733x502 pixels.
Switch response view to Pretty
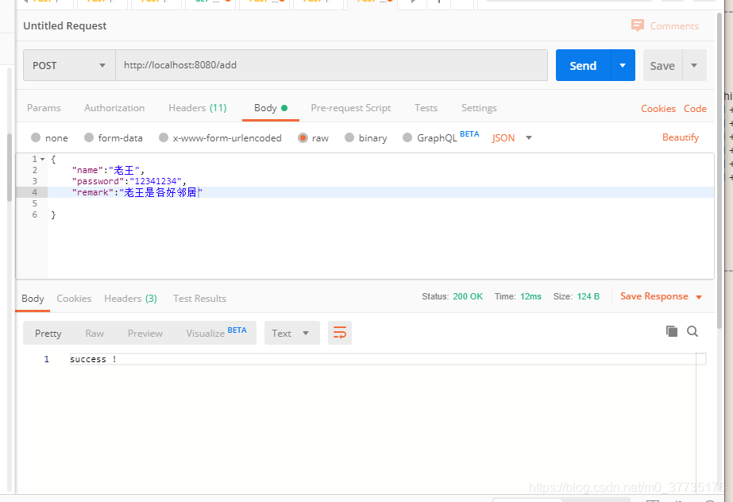(x=48, y=334)
